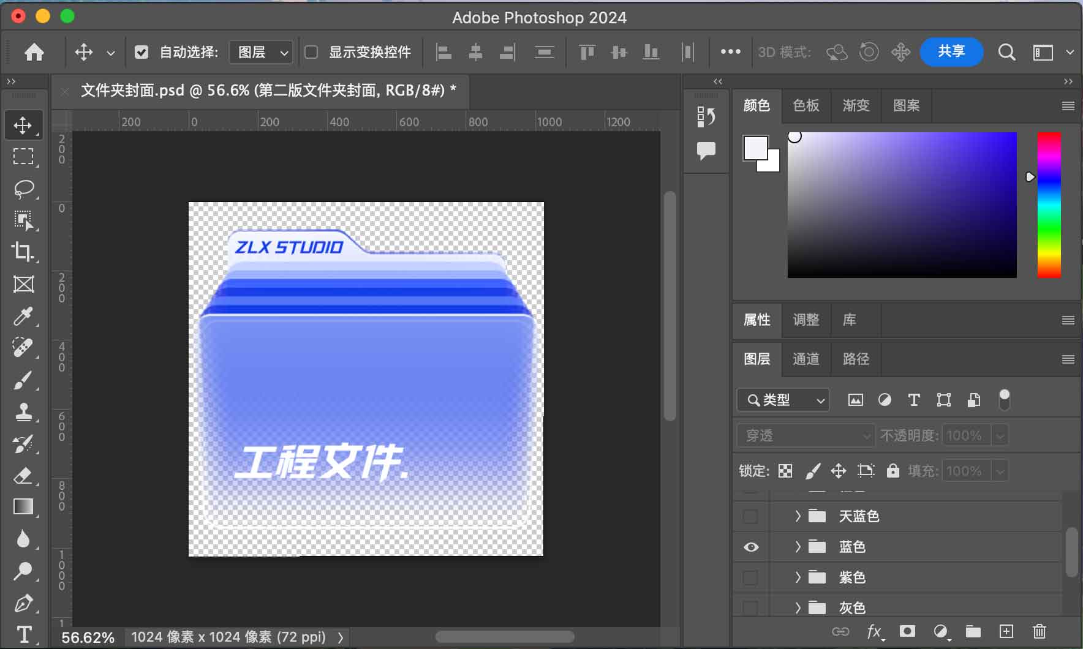Select the Pen tool
This screenshot has width=1083, height=649.
23,603
